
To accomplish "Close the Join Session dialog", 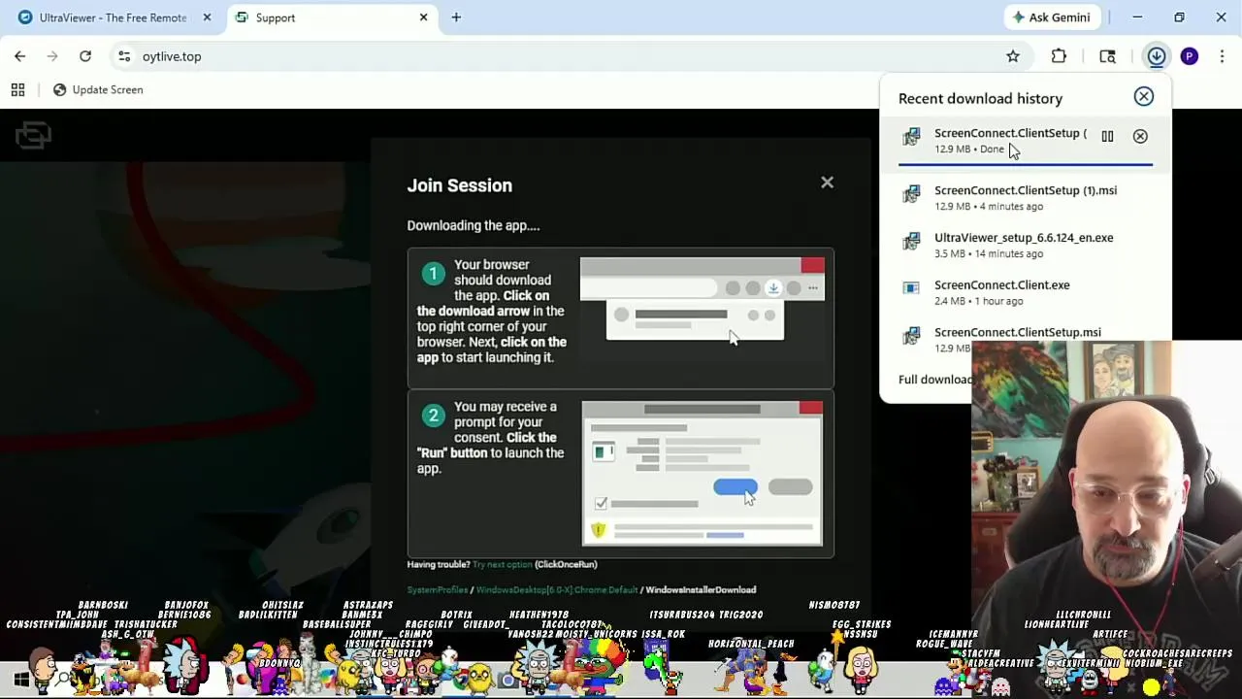I will (x=827, y=183).
